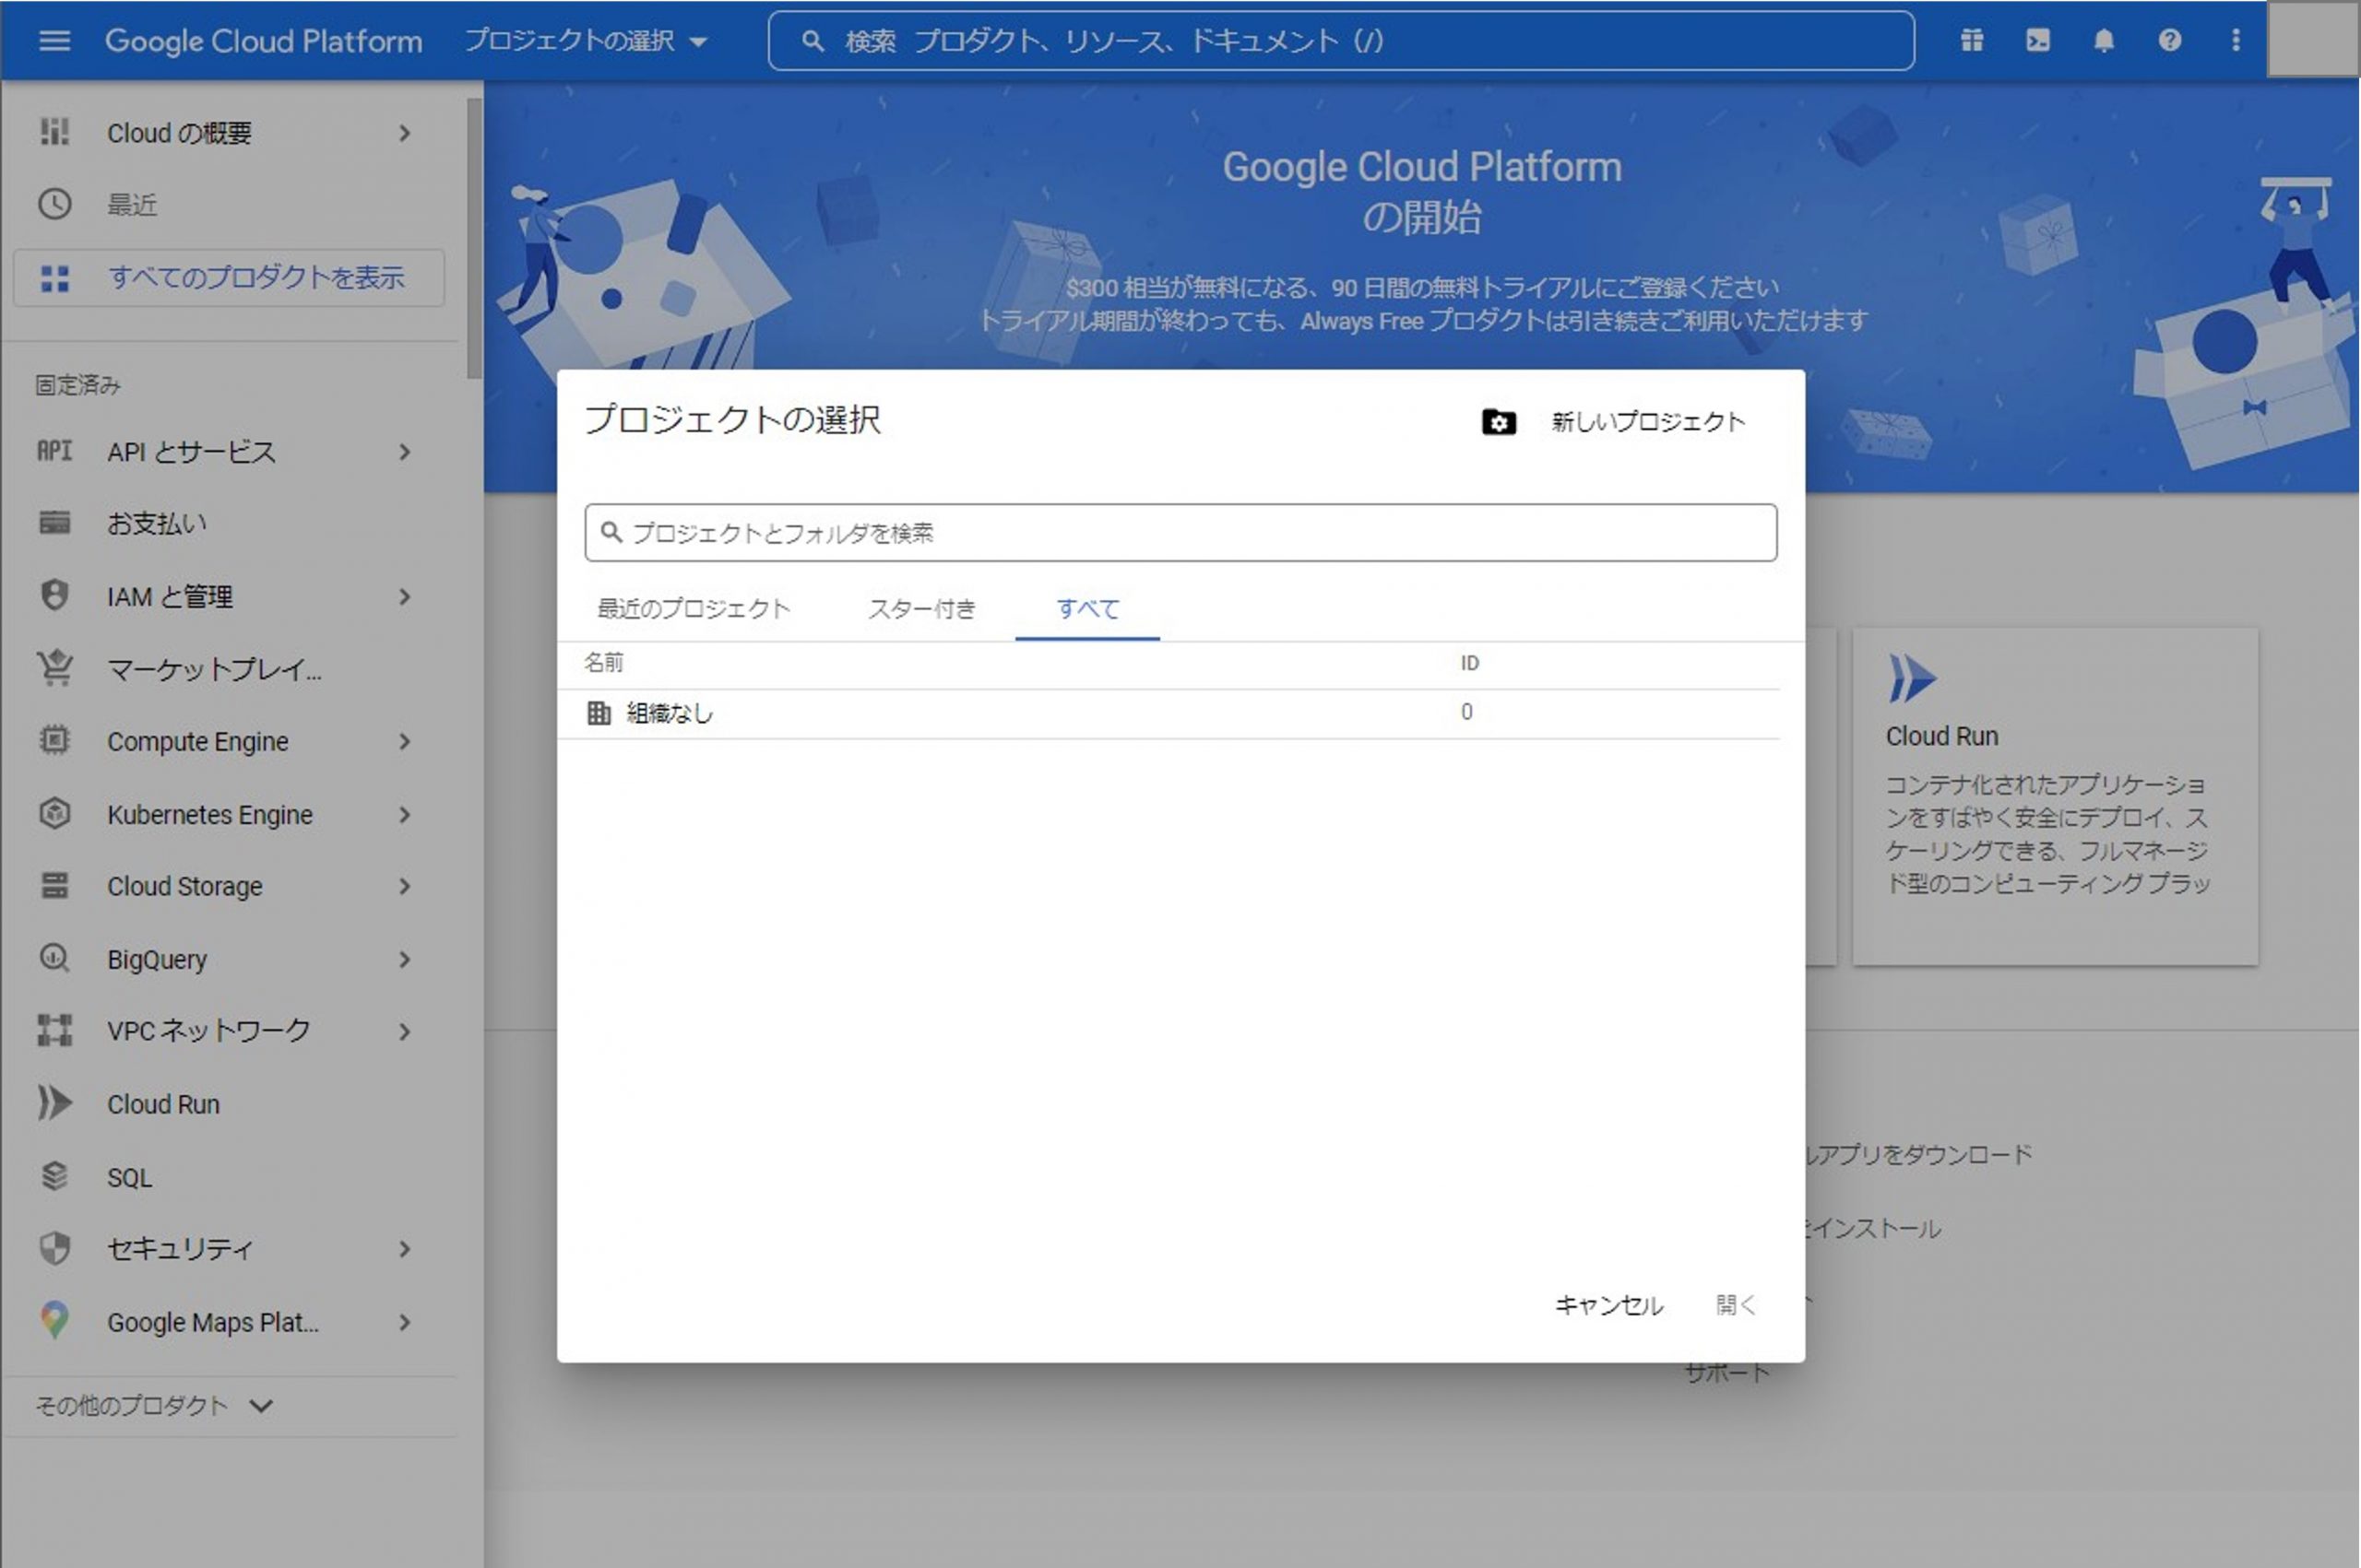This screenshot has height=1568, width=2361.
Task: Switch to the 最近のプロジェクト tab
Action: coord(694,609)
